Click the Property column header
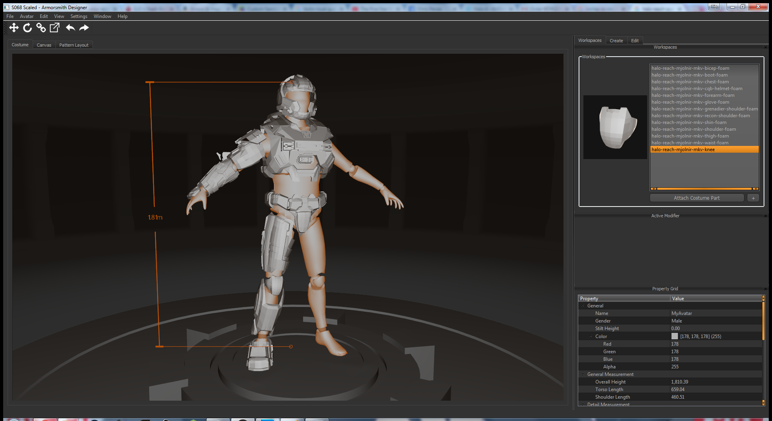The width and height of the screenshot is (772, 421). pos(624,299)
